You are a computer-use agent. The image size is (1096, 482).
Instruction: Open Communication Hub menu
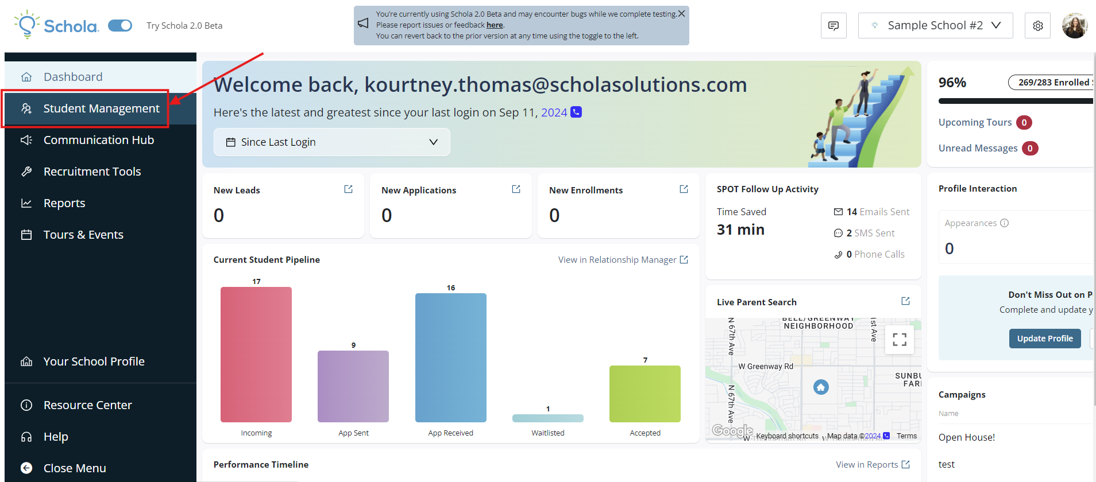pyautogui.click(x=101, y=140)
